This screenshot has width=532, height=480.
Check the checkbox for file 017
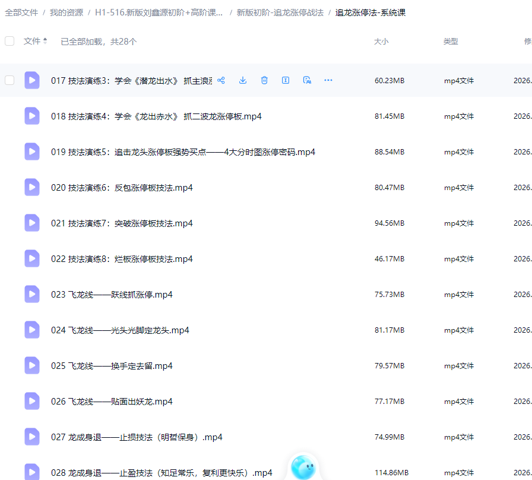point(9,80)
